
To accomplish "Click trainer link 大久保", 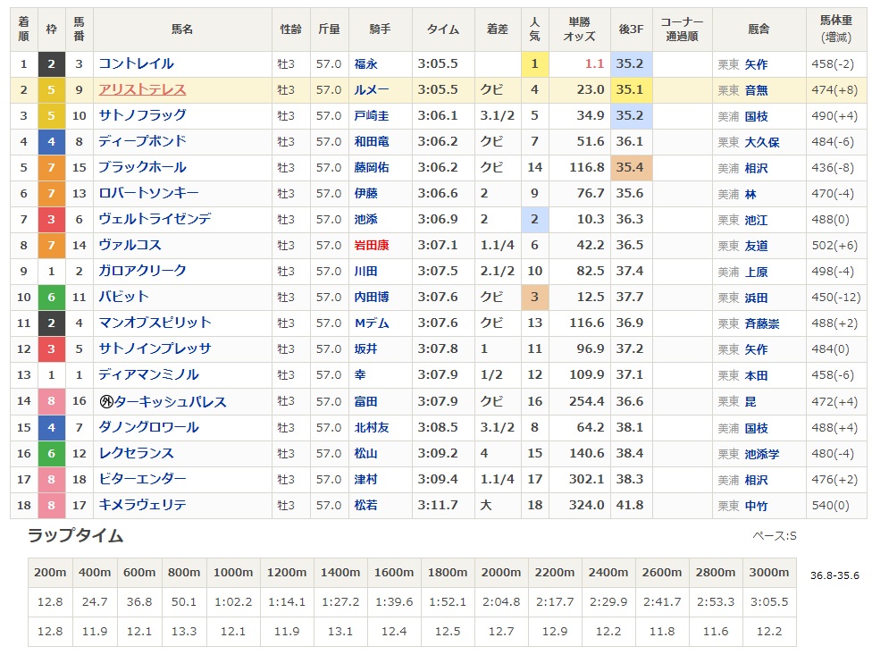I will pyautogui.click(x=762, y=142).
